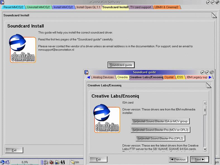The width and height of the screenshot is (220, 165).
Task: Click (un)install Sound Blaster ISA or MCV group
Action: [x=160, y=121]
